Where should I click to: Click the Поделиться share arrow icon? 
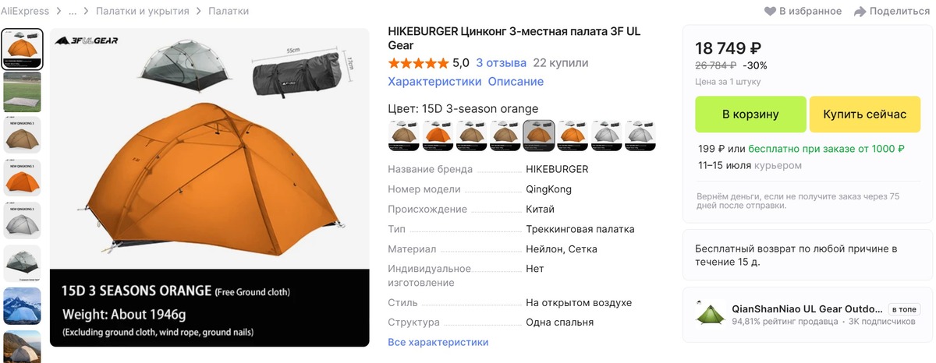pyautogui.click(x=860, y=11)
